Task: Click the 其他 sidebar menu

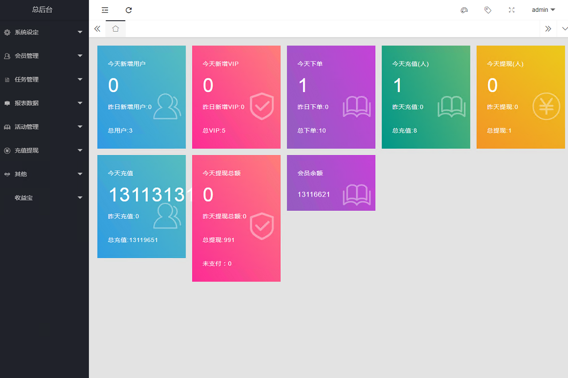Action: [44, 174]
